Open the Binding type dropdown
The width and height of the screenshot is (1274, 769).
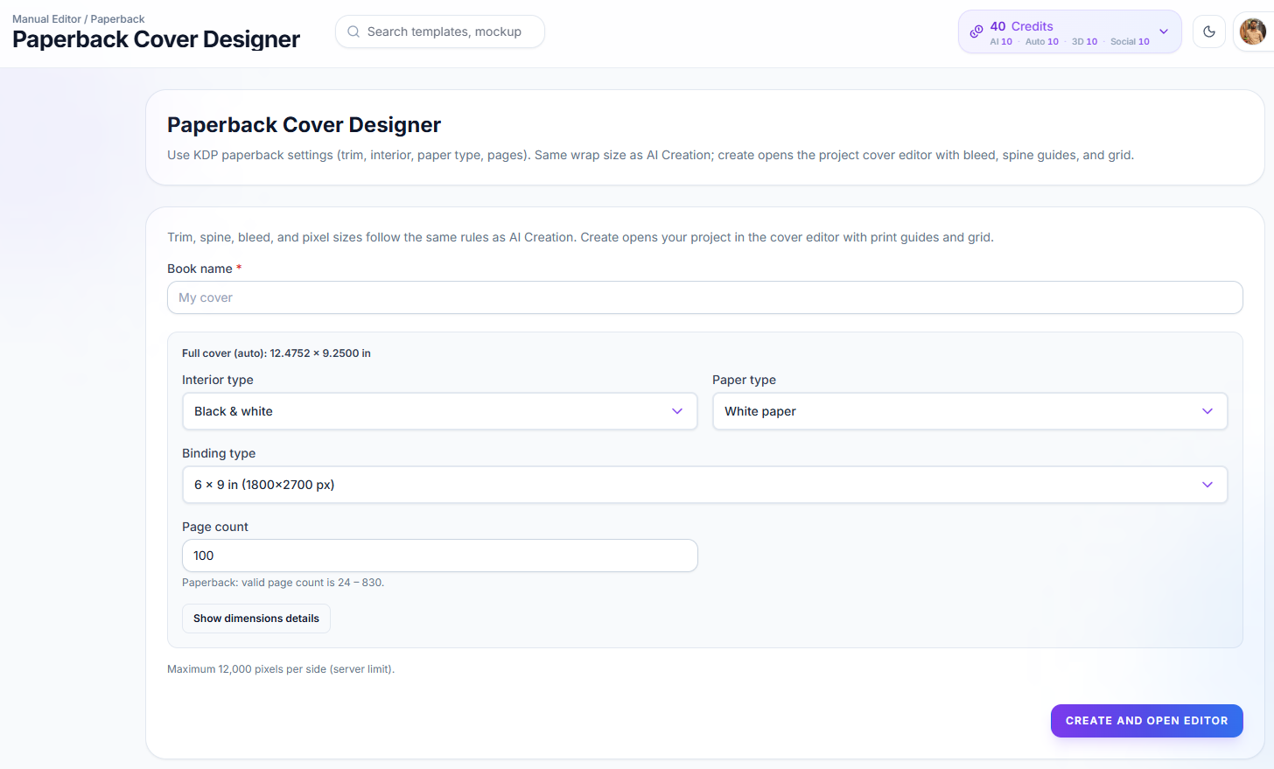tap(705, 485)
